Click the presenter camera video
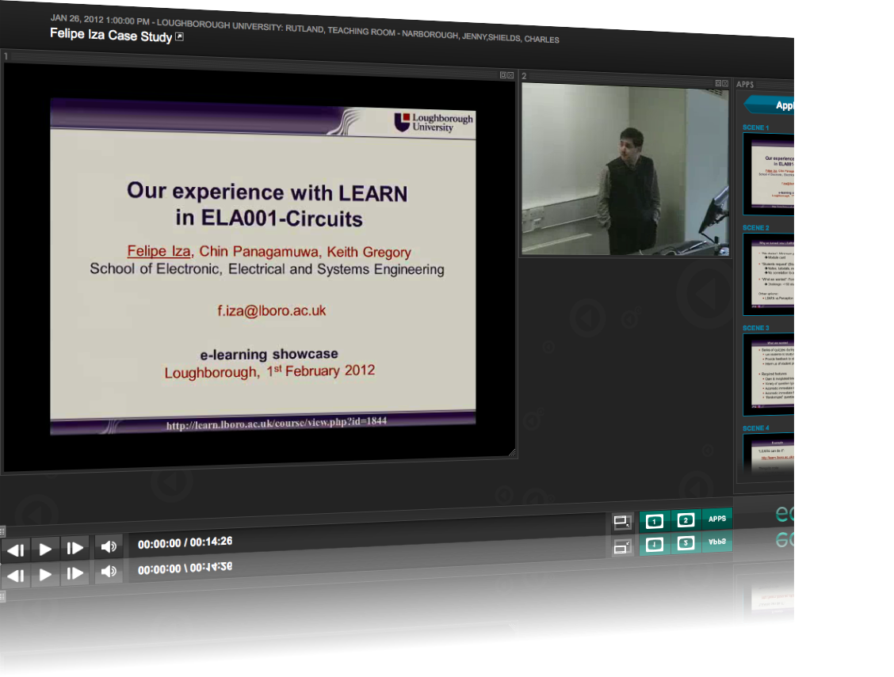Screen dimensions: 894x677 click(625, 170)
